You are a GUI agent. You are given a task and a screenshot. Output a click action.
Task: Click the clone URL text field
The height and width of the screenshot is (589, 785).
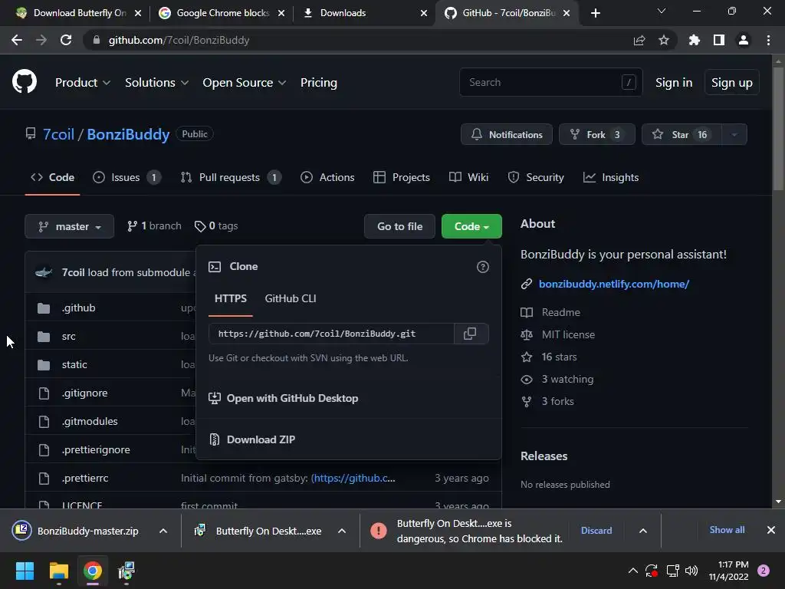[331, 334]
